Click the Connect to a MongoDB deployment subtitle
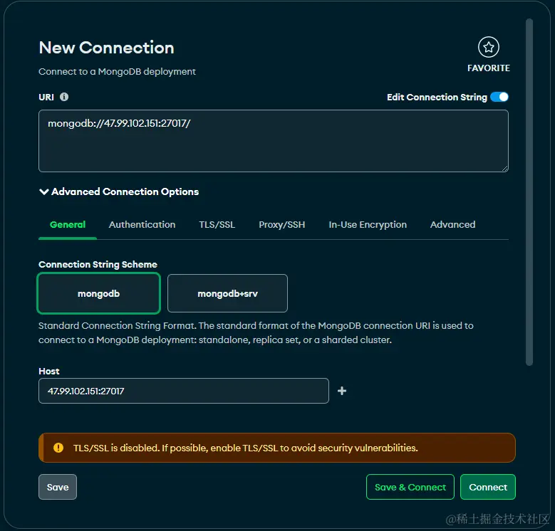 pyautogui.click(x=117, y=71)
